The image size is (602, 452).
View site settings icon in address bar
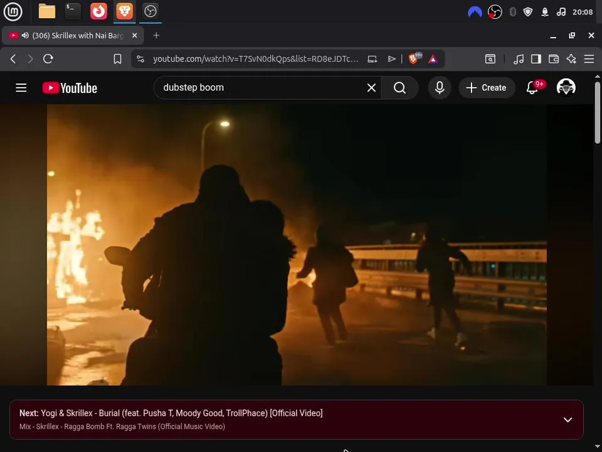140,59
